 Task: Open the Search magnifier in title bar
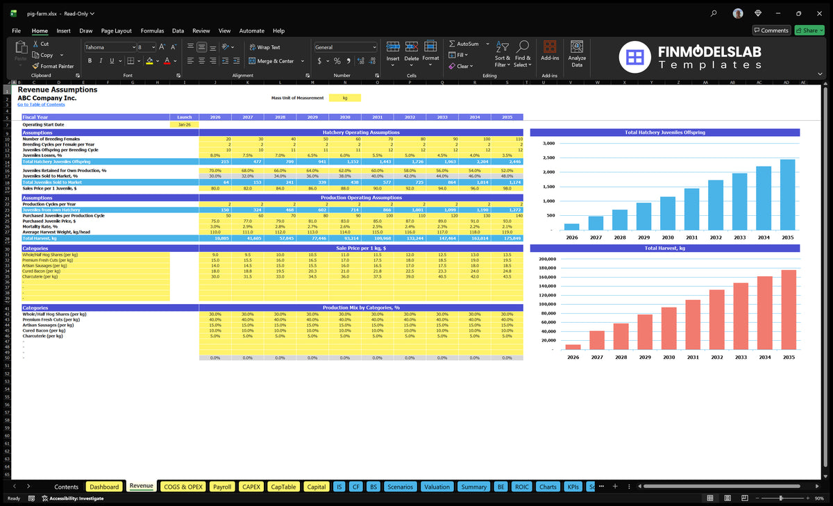tap(714, 13)
